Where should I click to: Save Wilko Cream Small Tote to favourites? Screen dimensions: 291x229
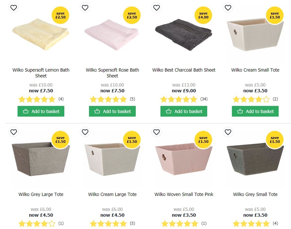click(228, 7)
